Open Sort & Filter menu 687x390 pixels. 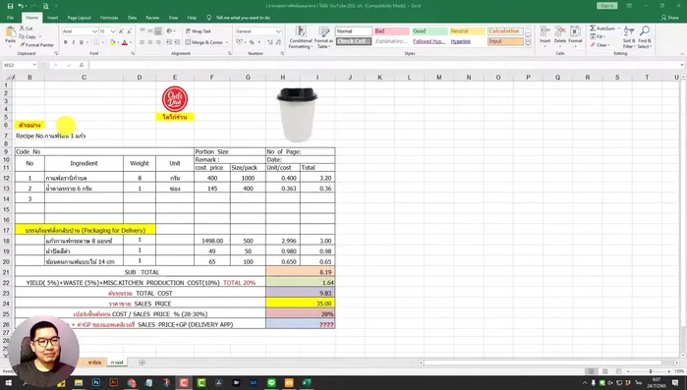pos(629,37)
